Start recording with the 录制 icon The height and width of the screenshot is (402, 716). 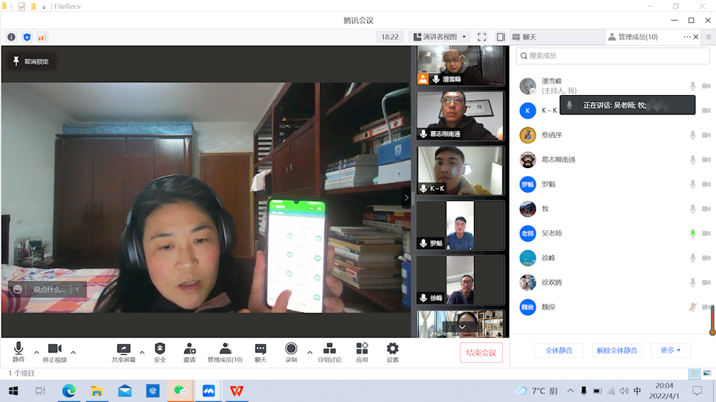coord(291,352)
